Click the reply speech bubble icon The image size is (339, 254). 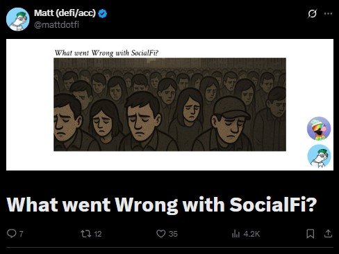[11, 234]
